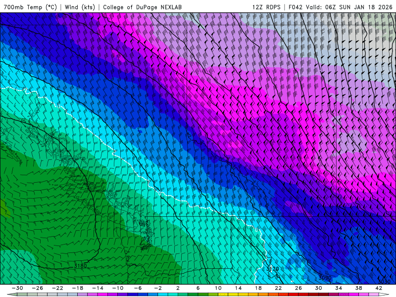Click the -6 colorbar scale label

point(138,288)
